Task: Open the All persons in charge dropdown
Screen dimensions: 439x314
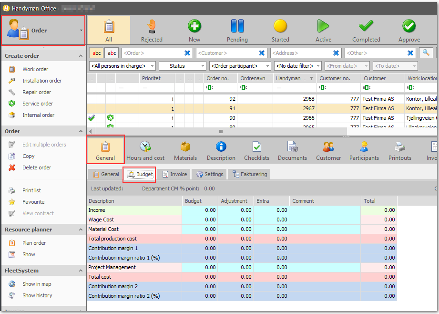Action: pos(123,66)
